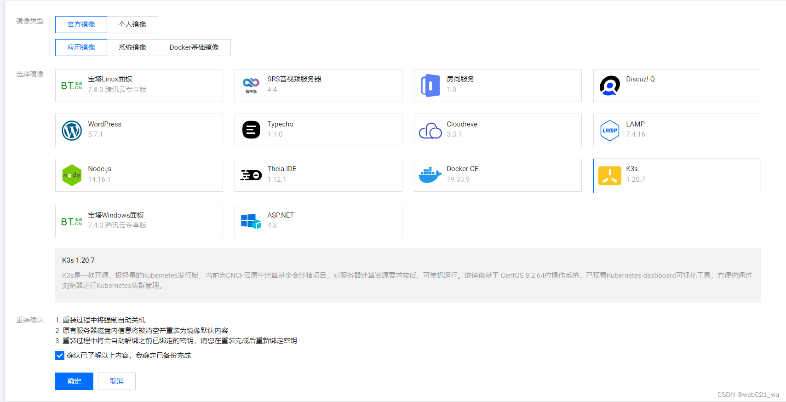
Task: Click the '重装过程中将强制自动关机' notice line
Action: (100, 320)
